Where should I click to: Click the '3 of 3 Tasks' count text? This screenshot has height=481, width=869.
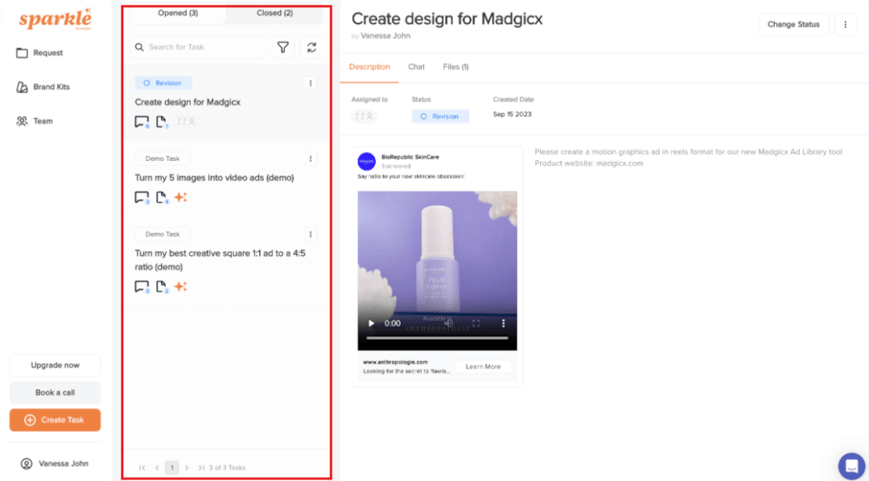point(227,467)
